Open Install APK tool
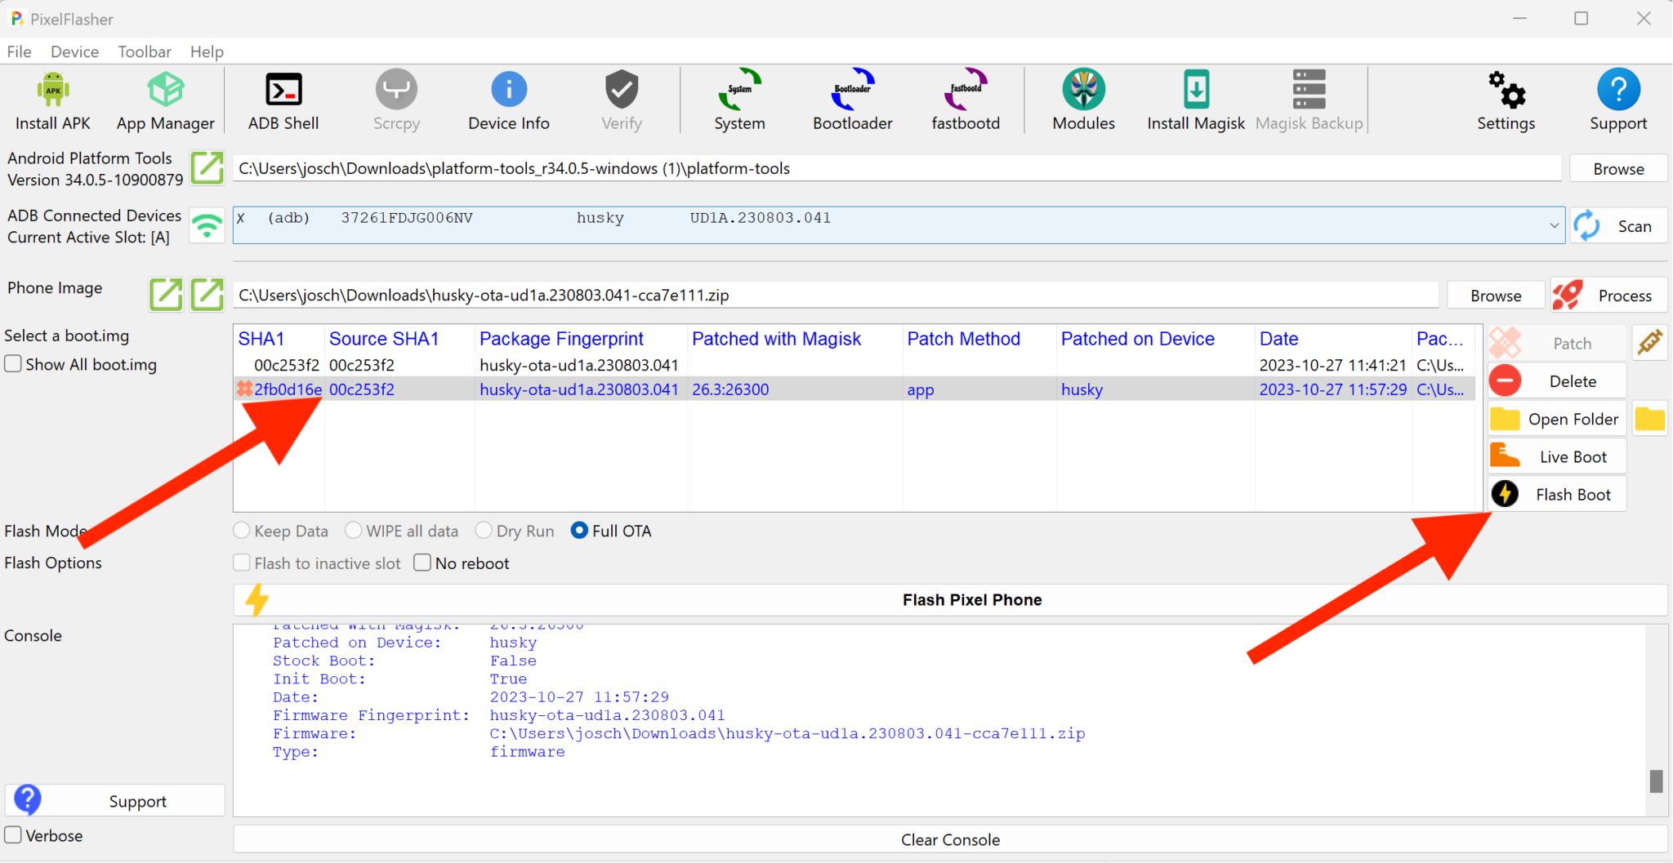Viewport: 1673px width, 863px height. (x=53, y=100)
